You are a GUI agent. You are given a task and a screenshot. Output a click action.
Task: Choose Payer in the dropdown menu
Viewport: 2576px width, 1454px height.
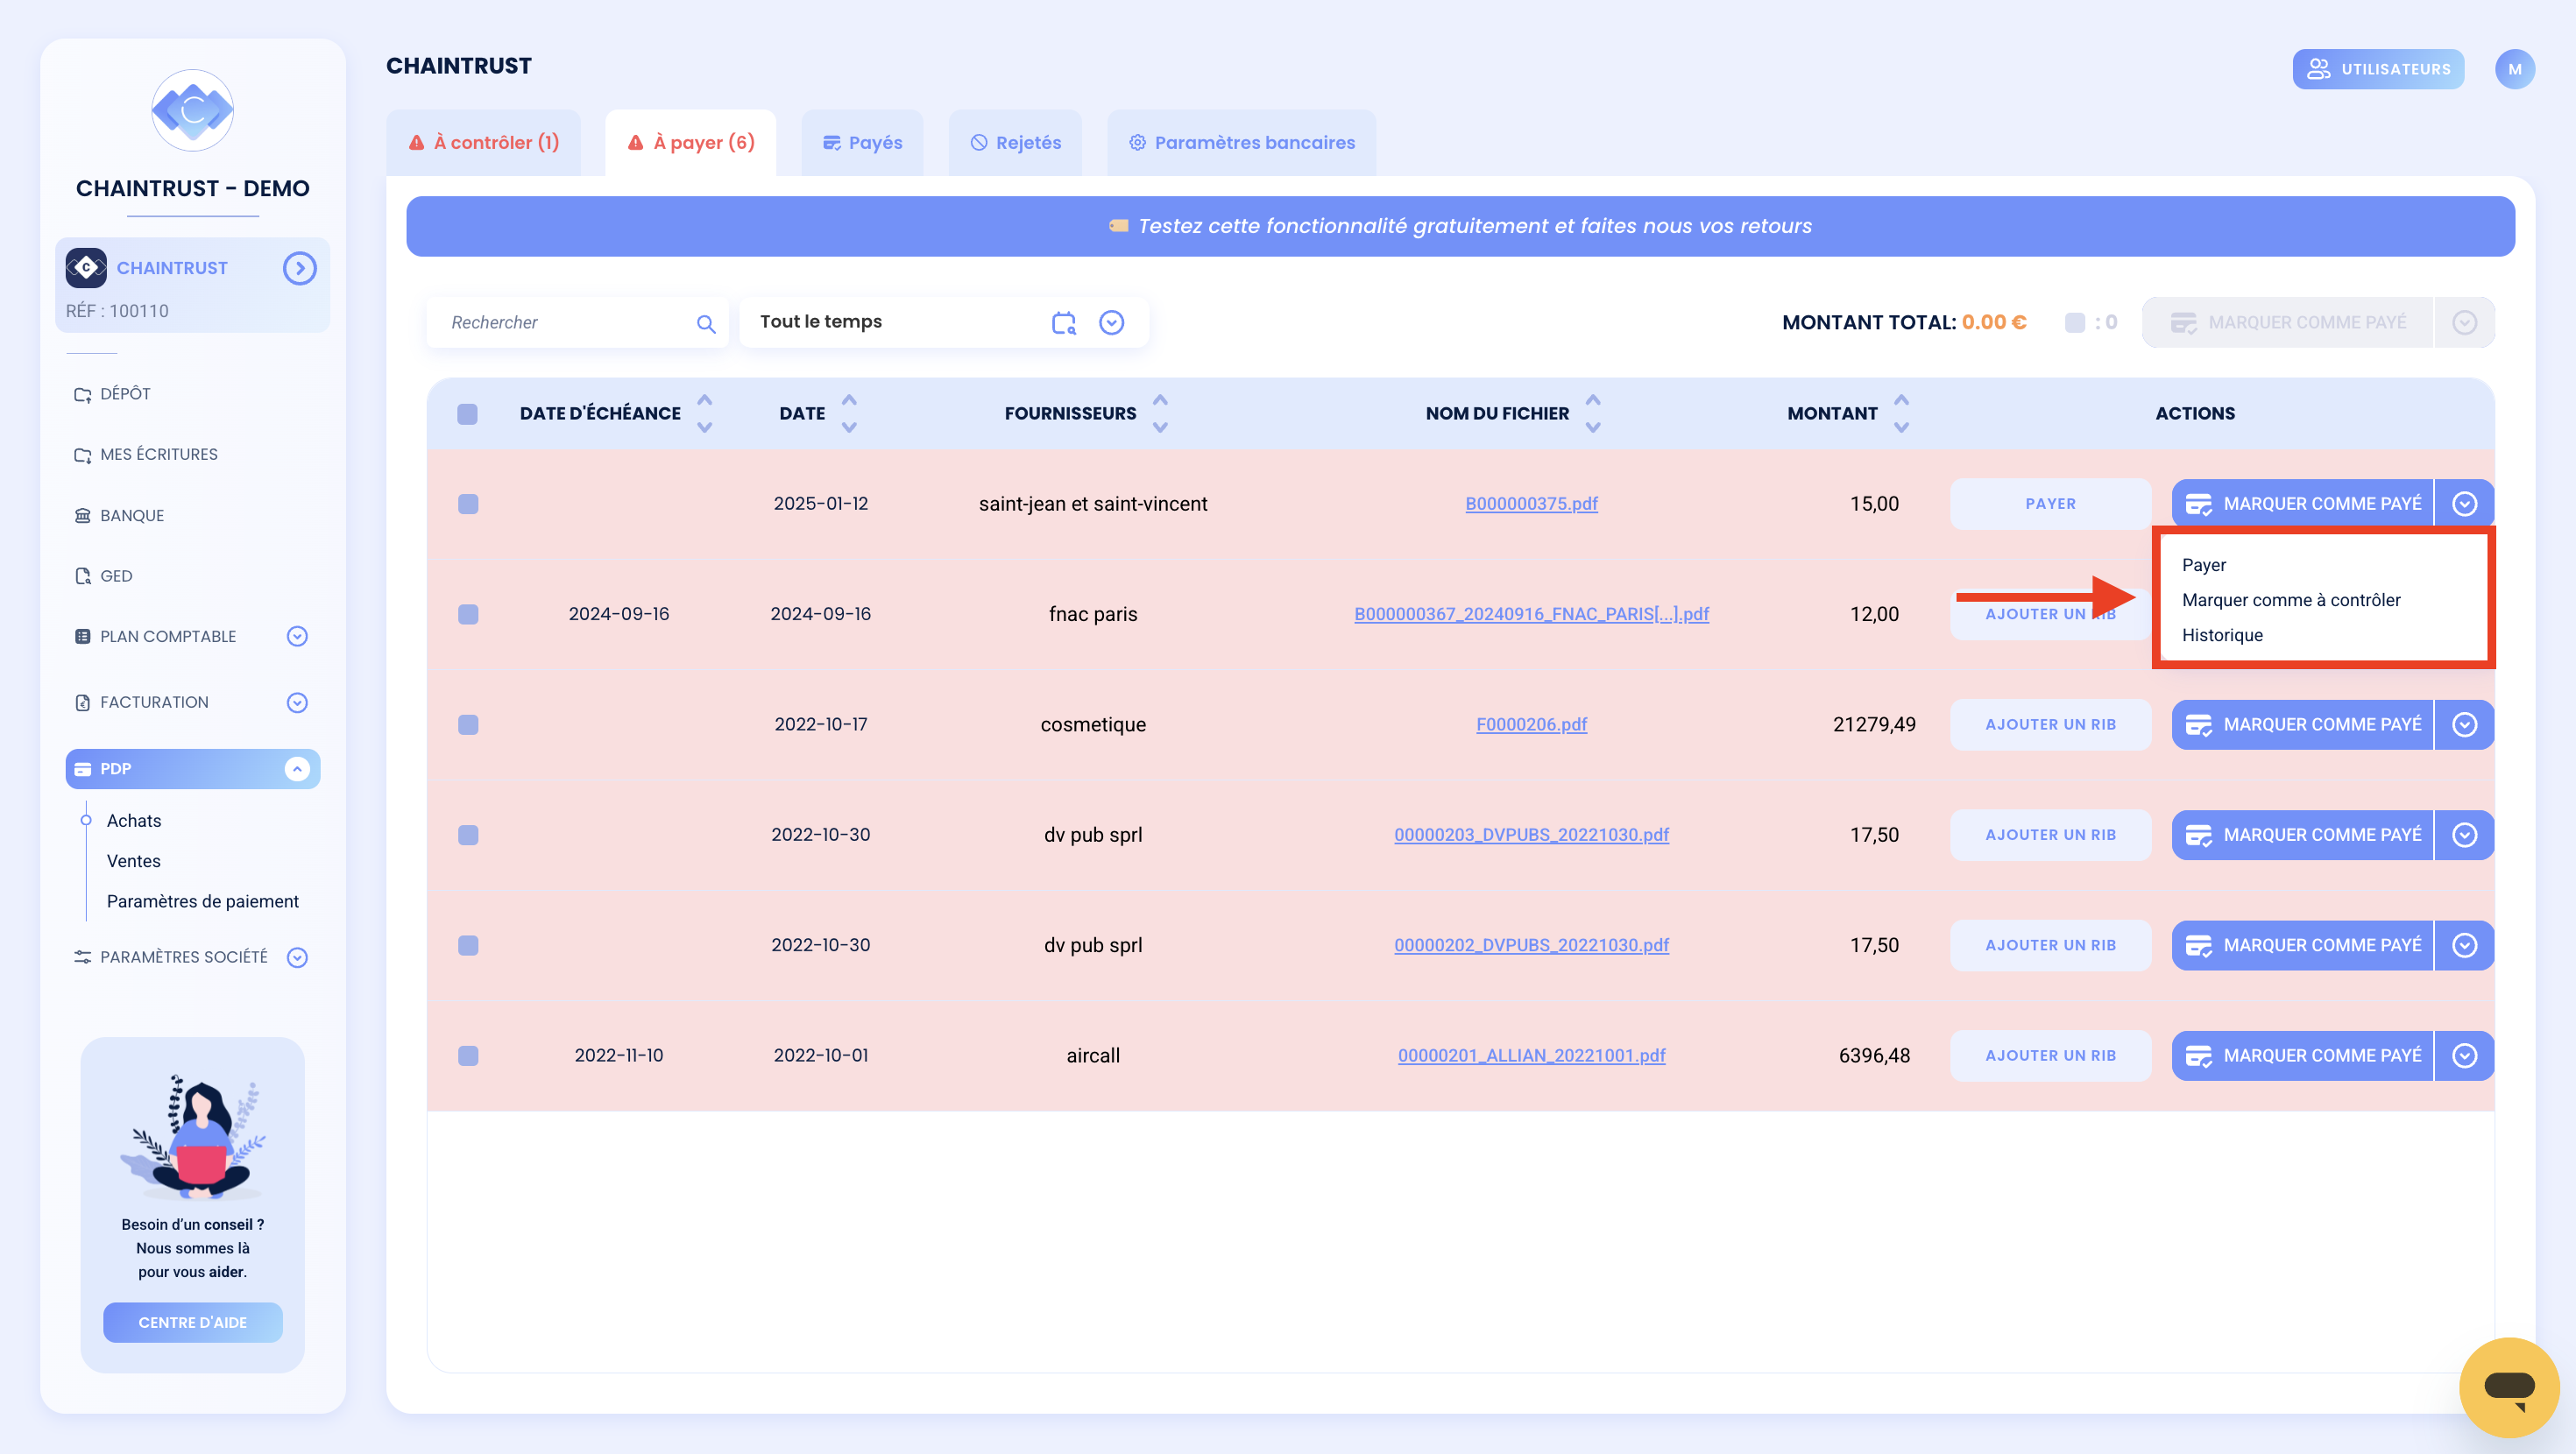(x=2203, y=565)
